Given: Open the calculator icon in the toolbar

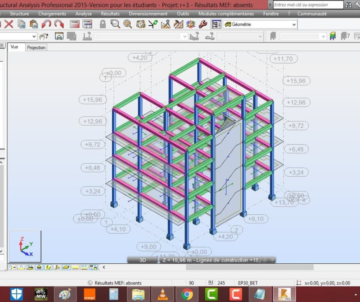Looking at the screenshot, I should click(75, 24).
